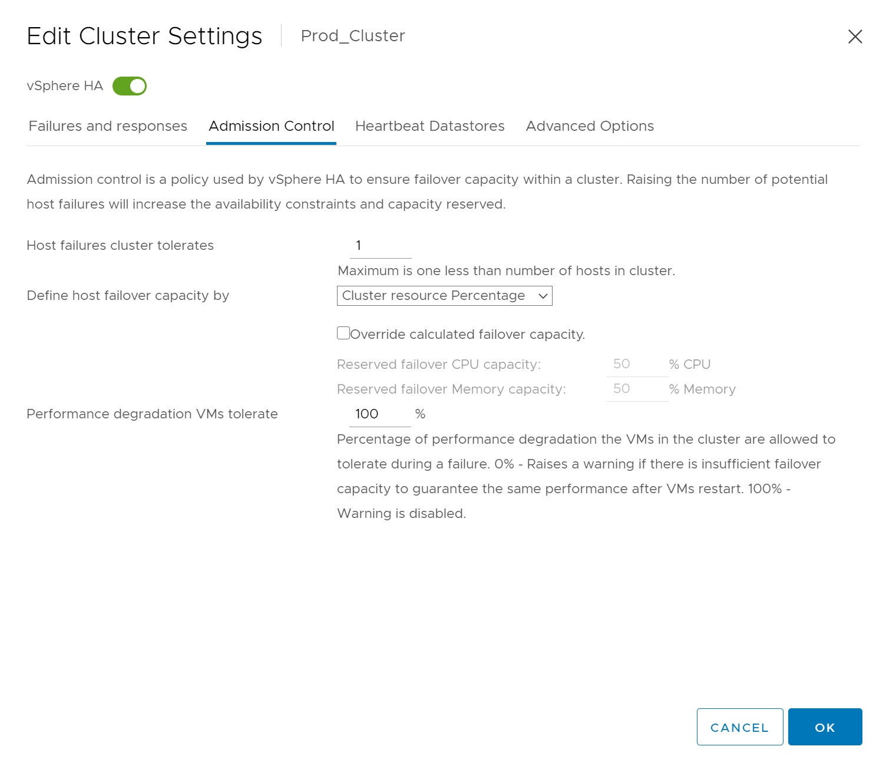
Task: Click the chevron arrow on failover capacity dropdown
Action: pyautogui.click(x=543, y=296)
